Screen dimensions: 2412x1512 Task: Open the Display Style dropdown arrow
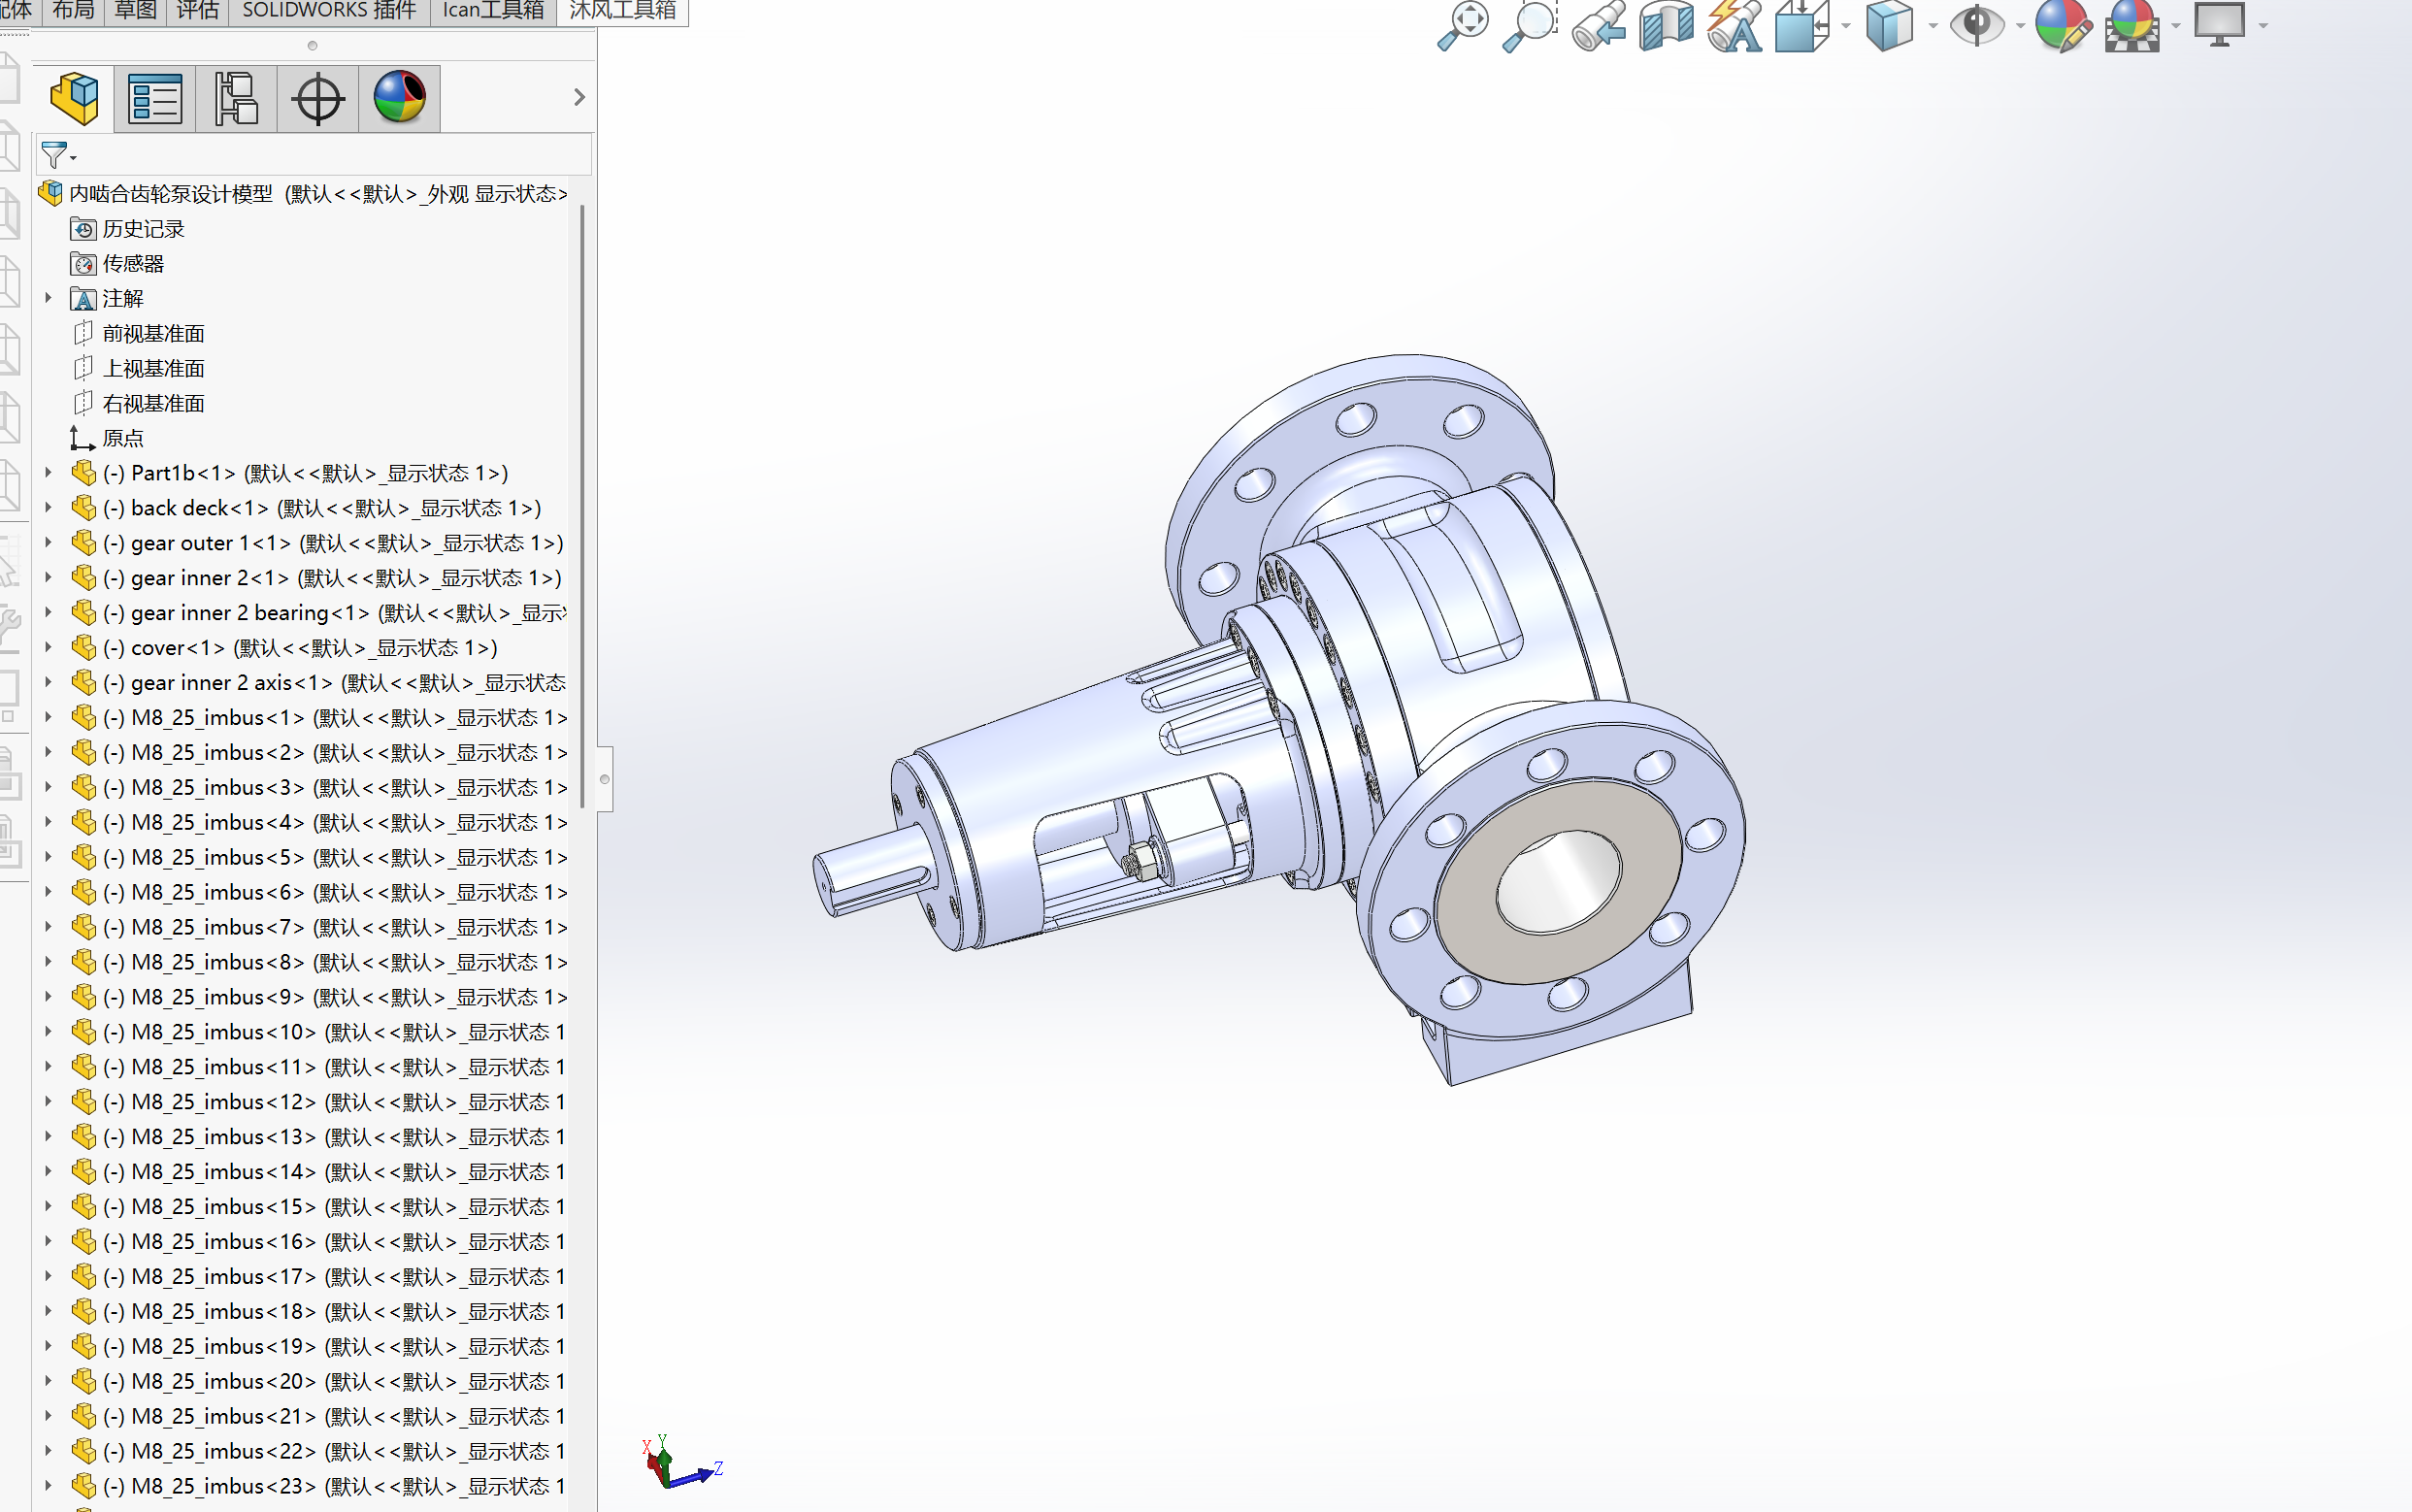[1932, 26]
